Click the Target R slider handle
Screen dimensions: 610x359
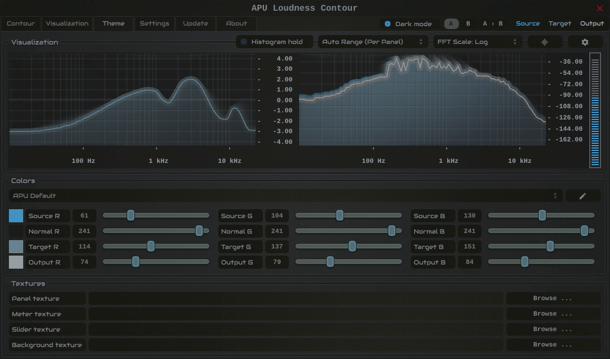coord(151,246)
